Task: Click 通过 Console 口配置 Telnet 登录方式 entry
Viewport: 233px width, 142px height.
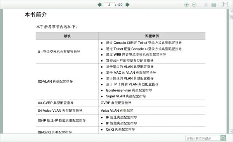Action: (144, 43)
